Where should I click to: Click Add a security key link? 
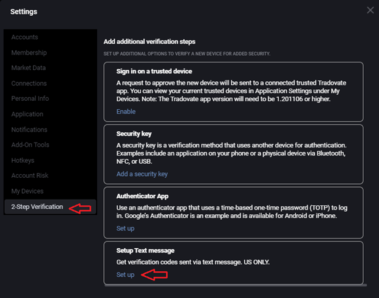pos(142,174)
